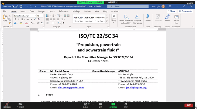Open the References ribbon tab
The height and width of the screenshot is (110, 197).
point(64,11)
